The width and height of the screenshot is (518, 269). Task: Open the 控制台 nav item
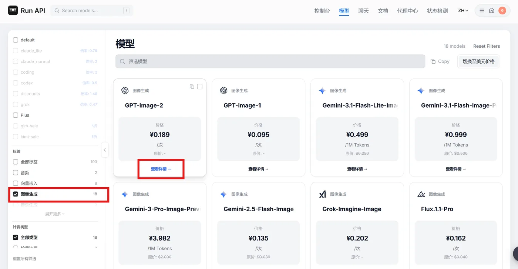point(322,11)
